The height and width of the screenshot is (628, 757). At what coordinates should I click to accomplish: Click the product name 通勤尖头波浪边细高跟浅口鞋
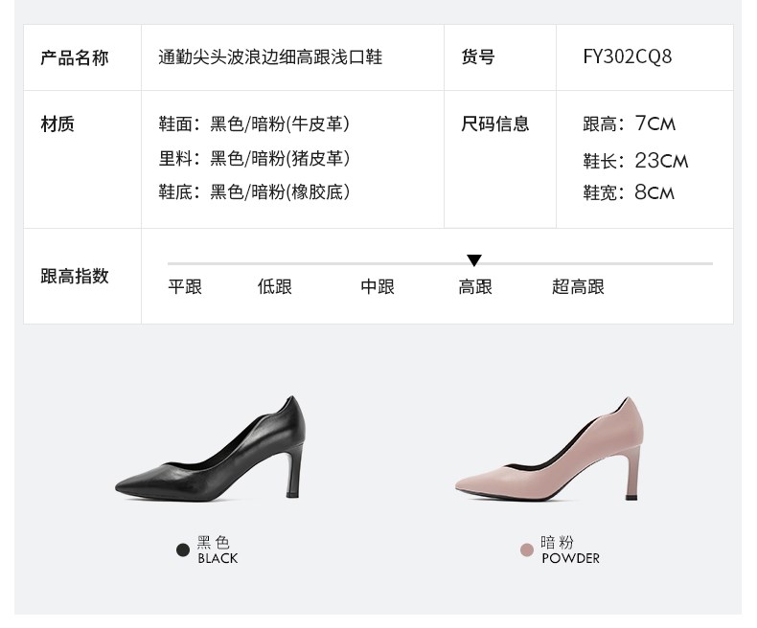pos(270,57)
